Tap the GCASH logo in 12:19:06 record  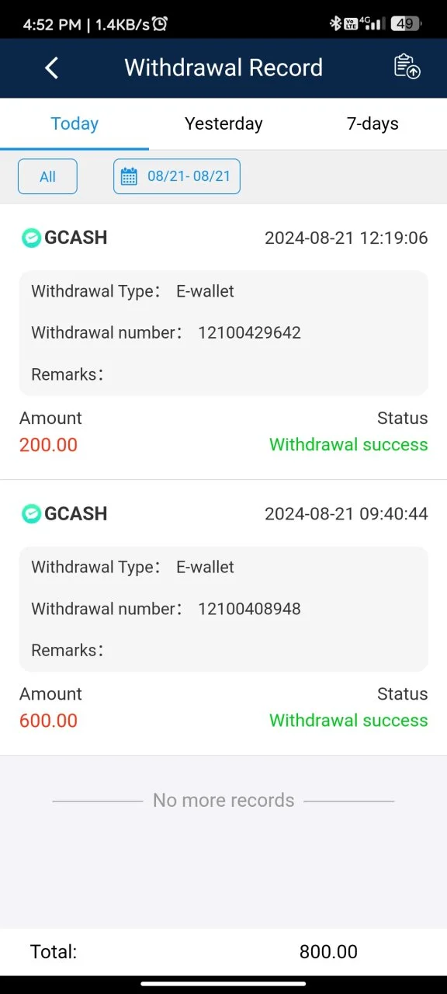coord(31,238)
